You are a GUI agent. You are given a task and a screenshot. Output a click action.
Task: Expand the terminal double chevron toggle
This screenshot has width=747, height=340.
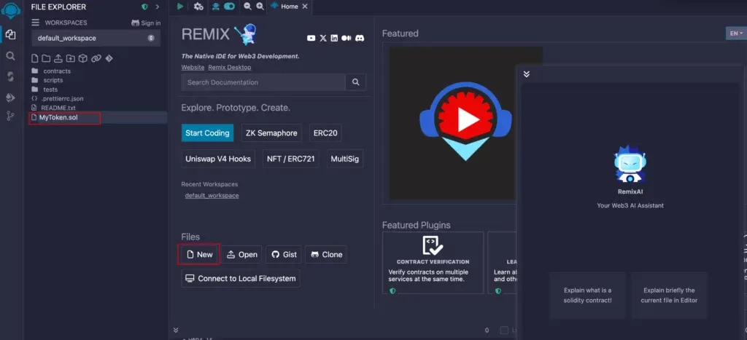tap(176, 330)
